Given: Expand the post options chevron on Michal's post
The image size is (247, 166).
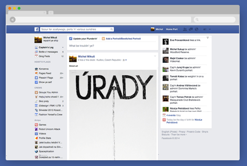Looking at the screenshot, I should [x=155, y=56].
